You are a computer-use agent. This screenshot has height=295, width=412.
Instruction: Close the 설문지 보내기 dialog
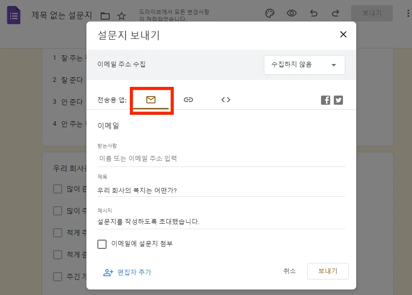(x=343, y=34)
